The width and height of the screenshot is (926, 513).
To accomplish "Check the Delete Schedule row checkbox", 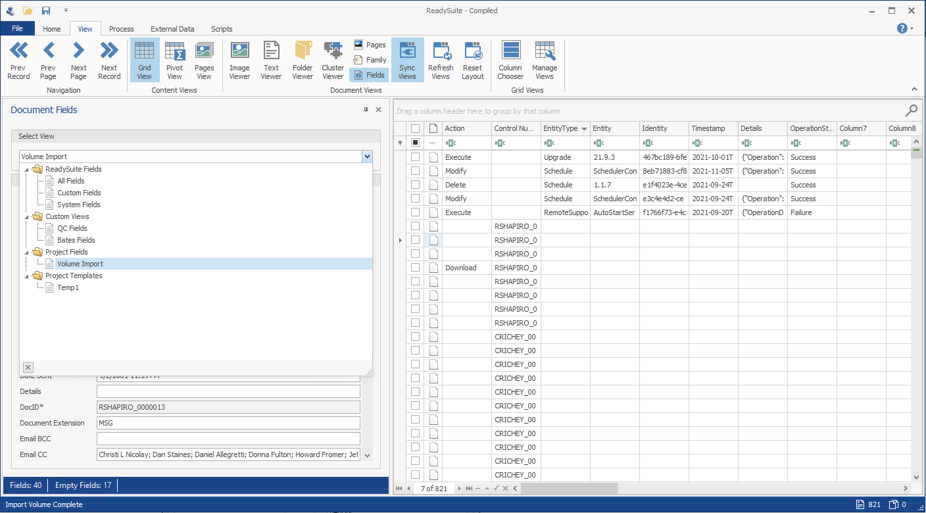I will (415, 185).
